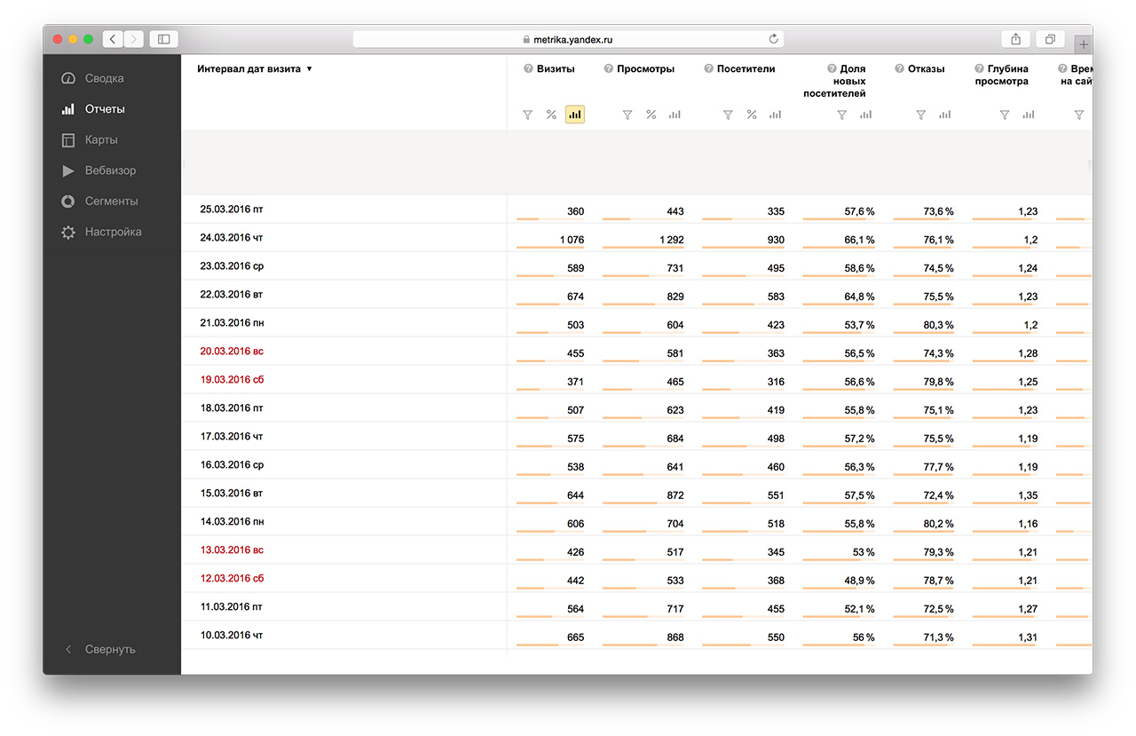Click the Настройка gear icon in sidebar
The height and width of the screenshot is (736, 1136).
(x=68, y=232)
